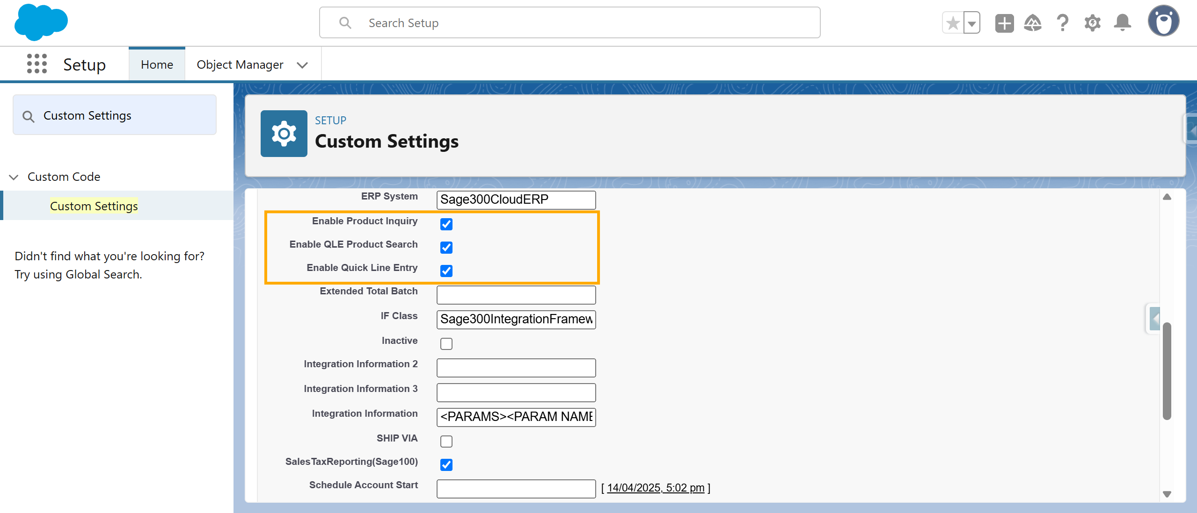Image resolution: width=1197 pixels, height=513 pixels.
Task: Click the favorites star icon
Action: 953,23
